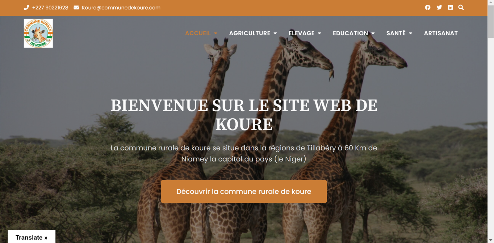
Task: Click the search magnifier icon
Action: click(461, 7)
